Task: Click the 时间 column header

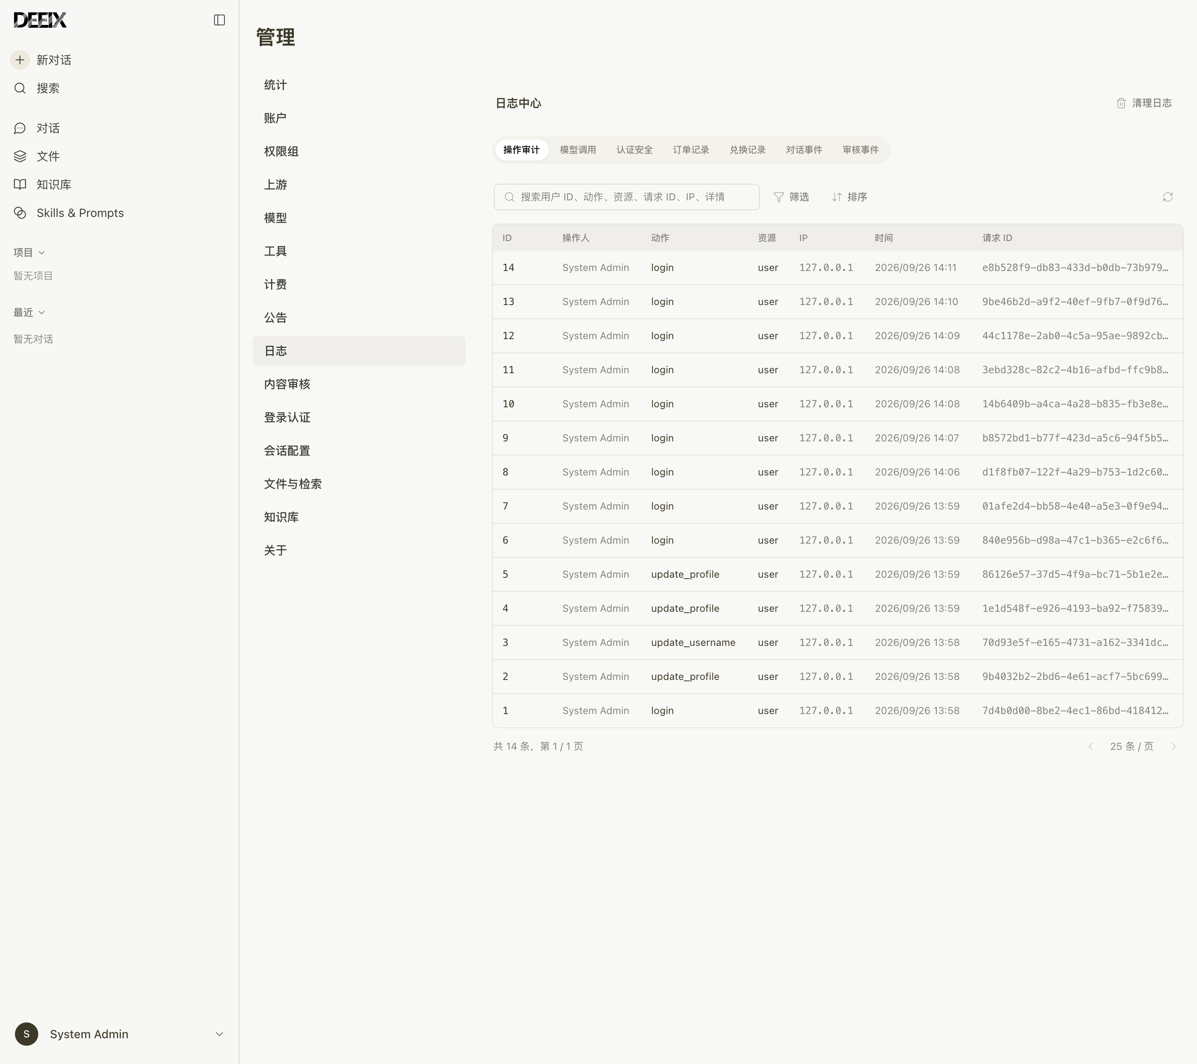Action: pos(884,238)
